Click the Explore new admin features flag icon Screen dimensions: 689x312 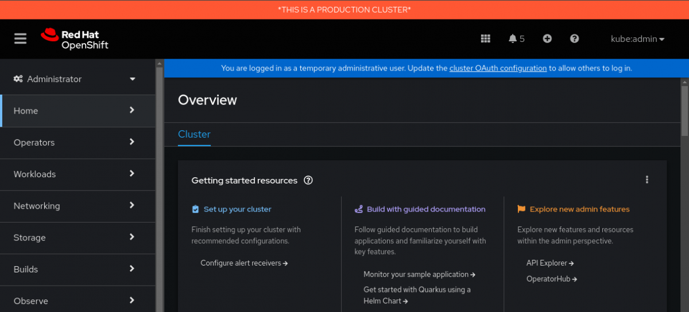pyautogui.click(x=521, y=209)
